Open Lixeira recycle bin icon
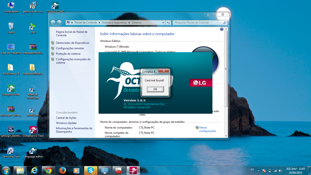 pos(11,28)
